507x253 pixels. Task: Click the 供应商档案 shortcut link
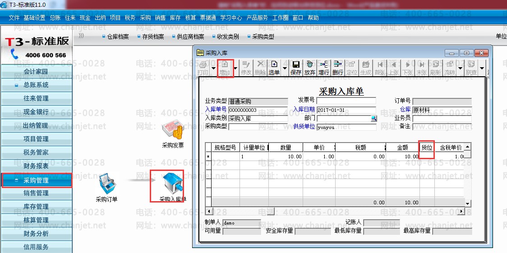[188, 37]
